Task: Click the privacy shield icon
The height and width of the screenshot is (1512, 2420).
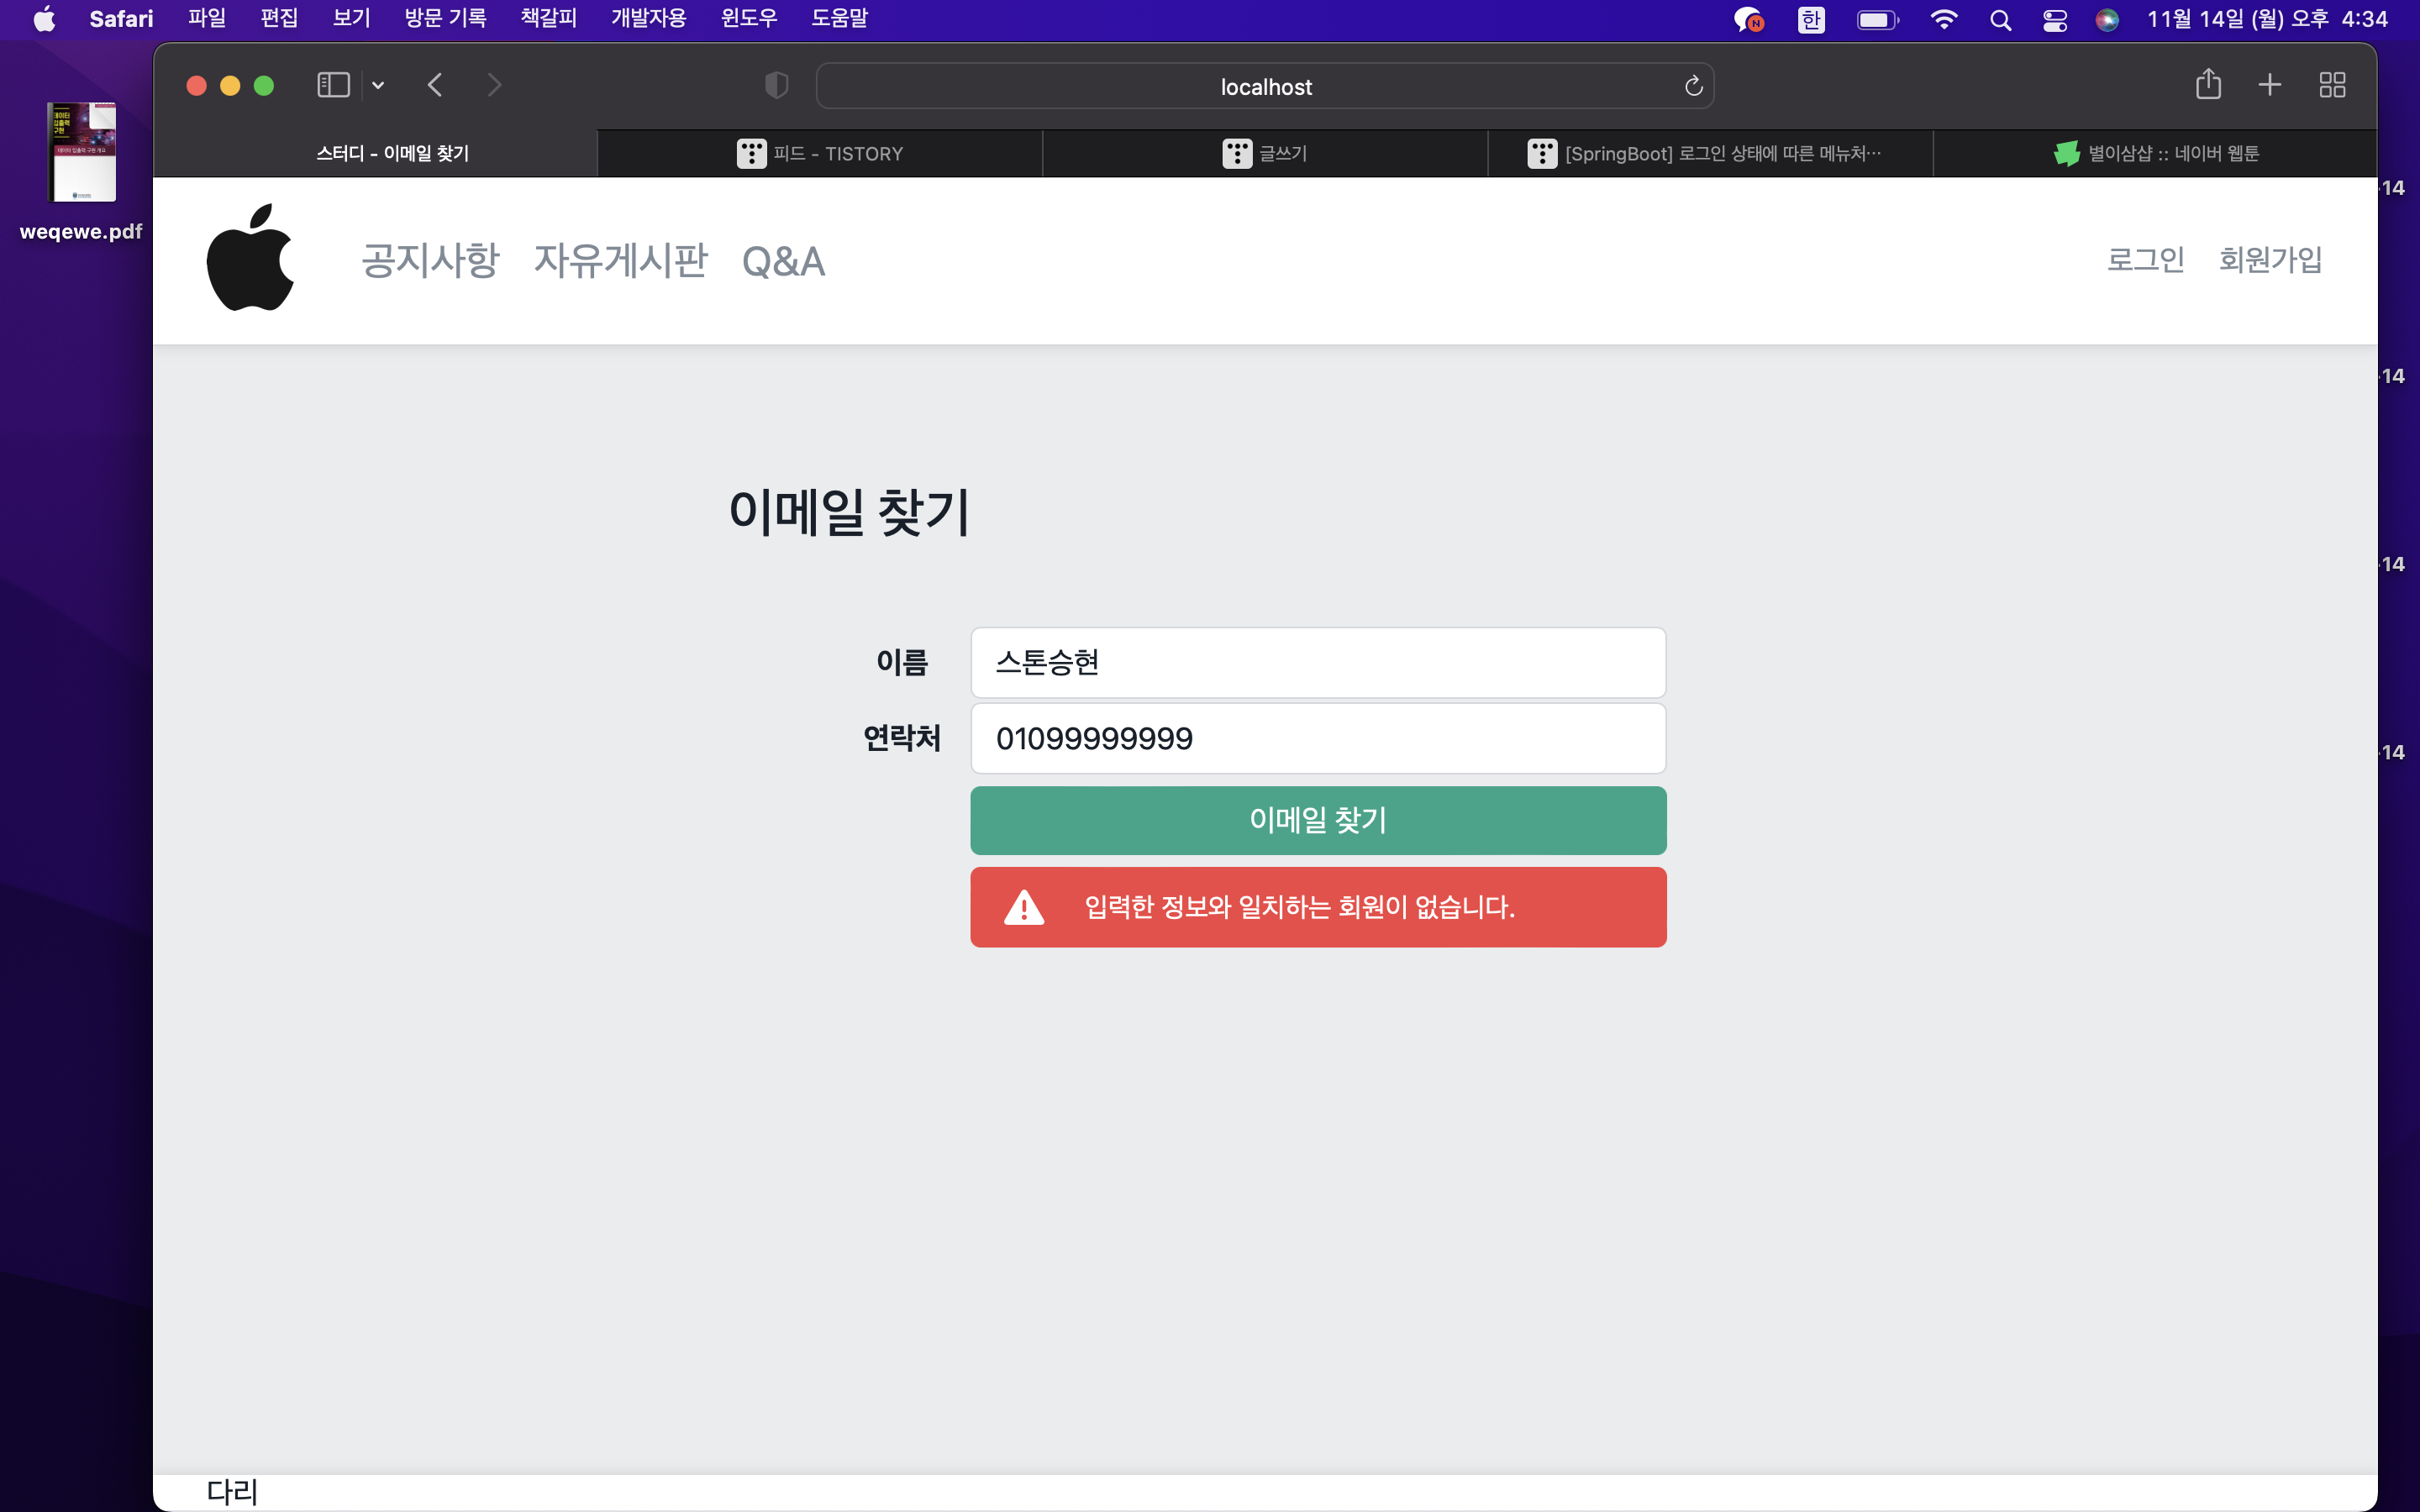Action: point(776,85)
